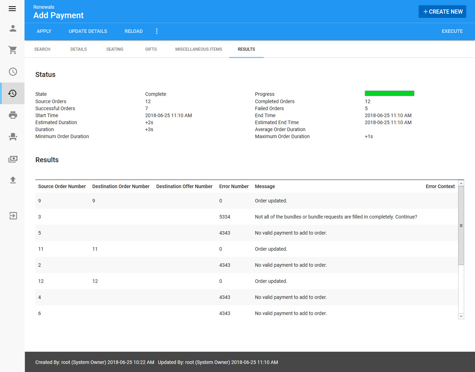
Task: Open the shopping cart icon in sidebar
Action: (x=13, y=50)
